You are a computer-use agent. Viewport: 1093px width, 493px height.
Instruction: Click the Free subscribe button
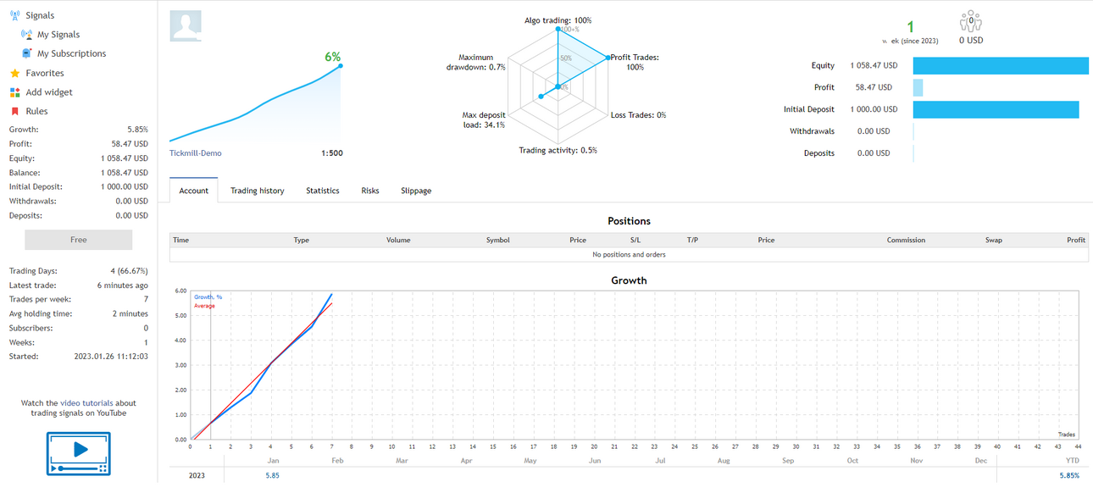pos(79,240)
